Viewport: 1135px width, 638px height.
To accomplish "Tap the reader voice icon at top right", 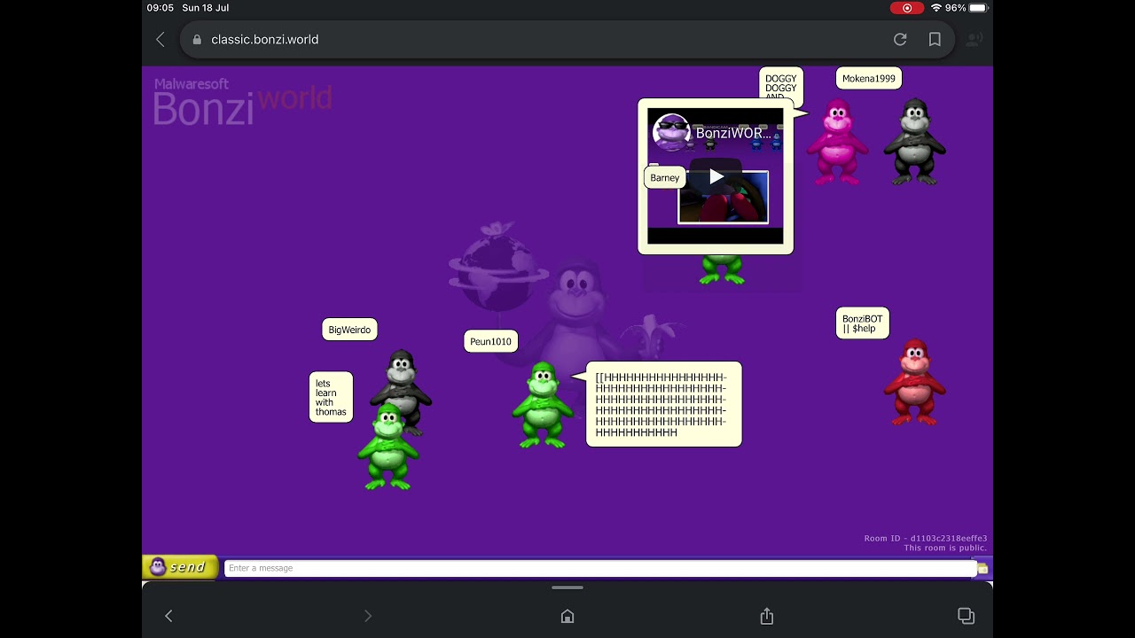I will pos(975,39).
